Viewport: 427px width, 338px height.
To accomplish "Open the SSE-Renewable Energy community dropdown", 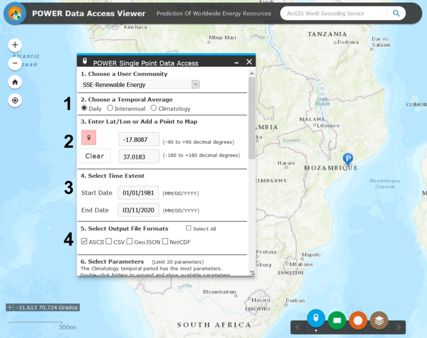I will tap(140, 84).
